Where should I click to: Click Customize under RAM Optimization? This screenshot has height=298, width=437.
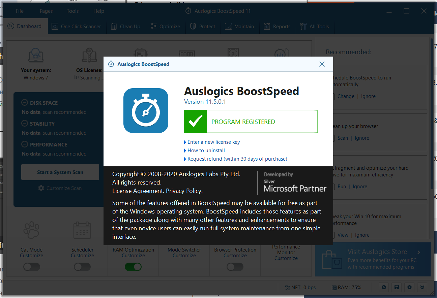coord(133,256)
